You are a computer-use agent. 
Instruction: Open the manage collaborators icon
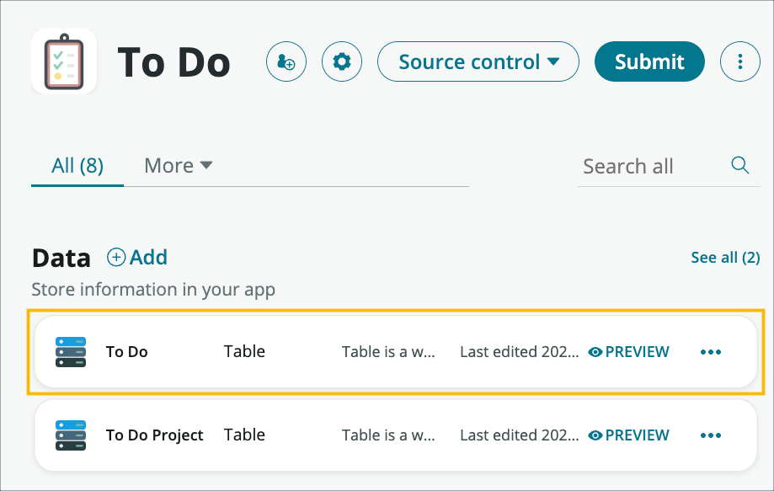click(x=286, y=61)
